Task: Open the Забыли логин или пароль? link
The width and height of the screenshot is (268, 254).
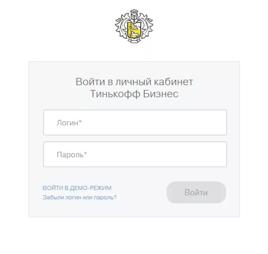Action: click(x=80, y=197)
